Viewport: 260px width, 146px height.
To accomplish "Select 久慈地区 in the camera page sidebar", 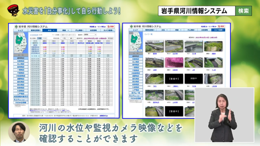I will click(x=136, y=87).
